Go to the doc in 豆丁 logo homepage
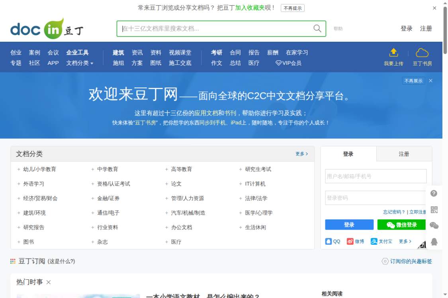The width and height of the screenshot is (448, 298). coord(47,29)
